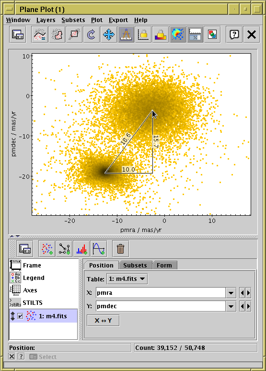Click the Position readout field
Screen dimensions: 266x371
[69, 348]
